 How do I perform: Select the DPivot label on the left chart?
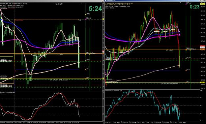88,18
